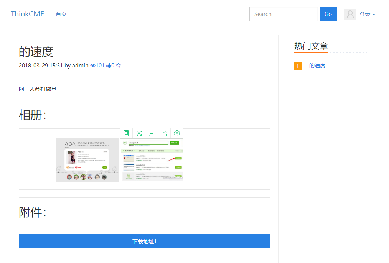Click the tablet icon in image toolbar
This screenshot has height=263, width=389.
pos(126,133)
